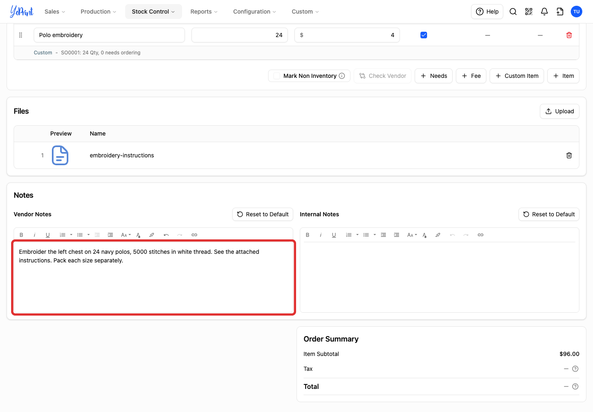Increase indent in Vendor Notes toolbar

coord(110,235)
